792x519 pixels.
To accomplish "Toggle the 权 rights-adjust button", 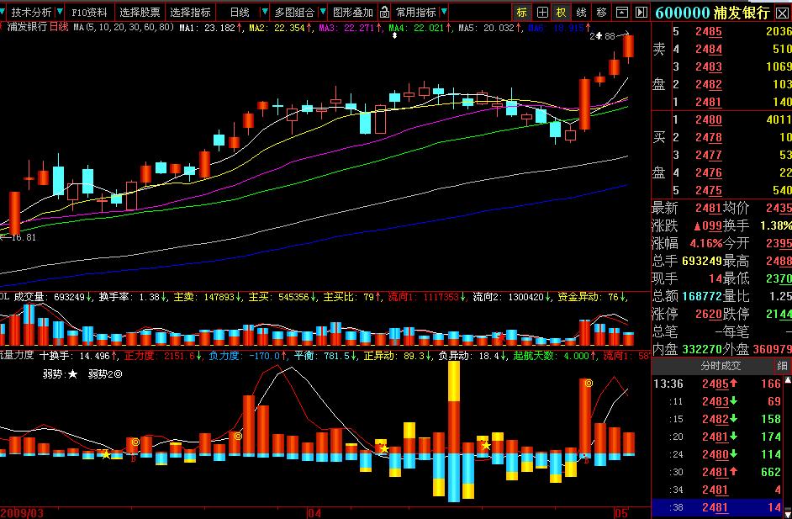I will click(x=561, y=12).
